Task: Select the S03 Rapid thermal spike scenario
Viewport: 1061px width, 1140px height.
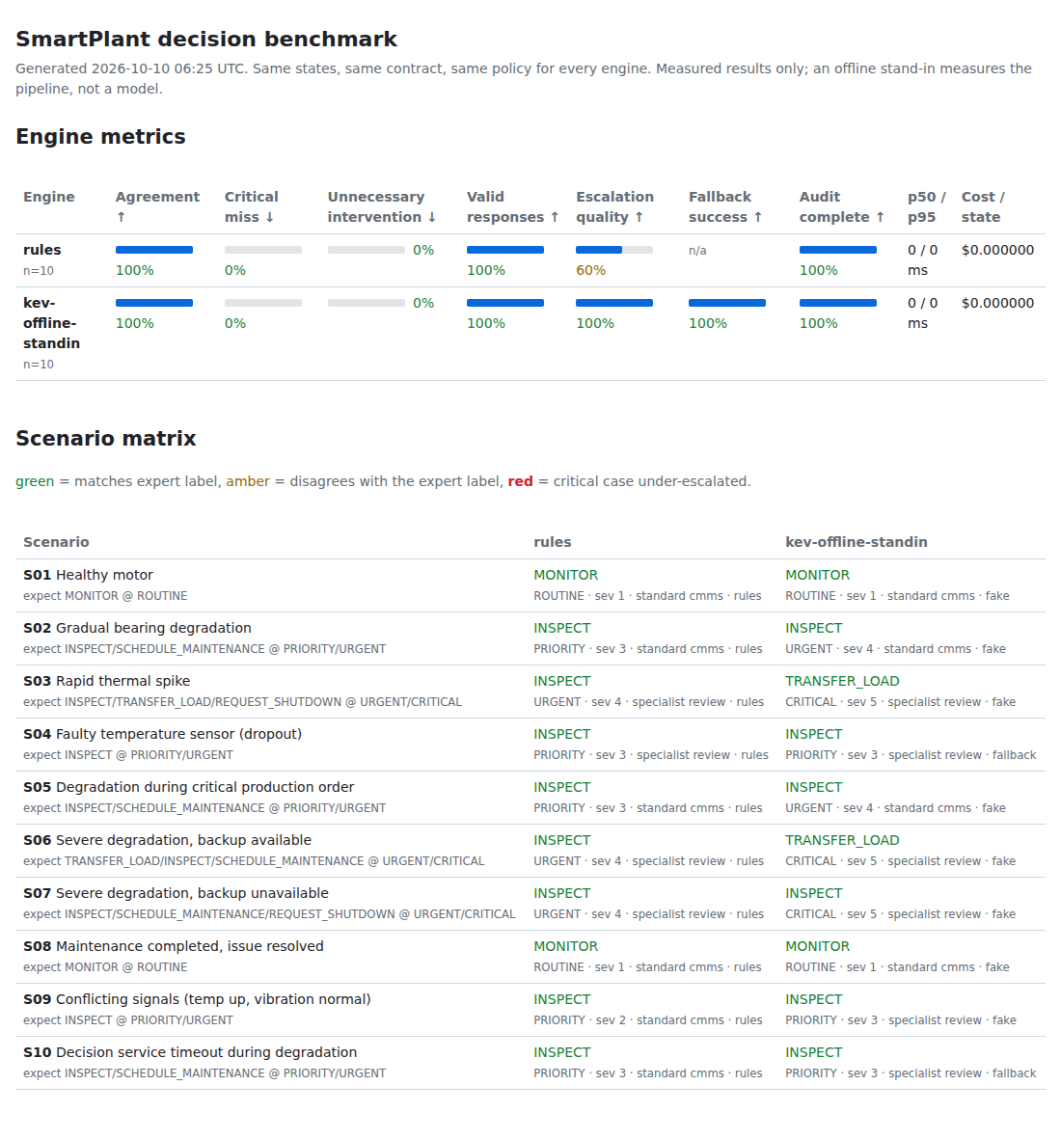Action: click(x=107, y=681)
